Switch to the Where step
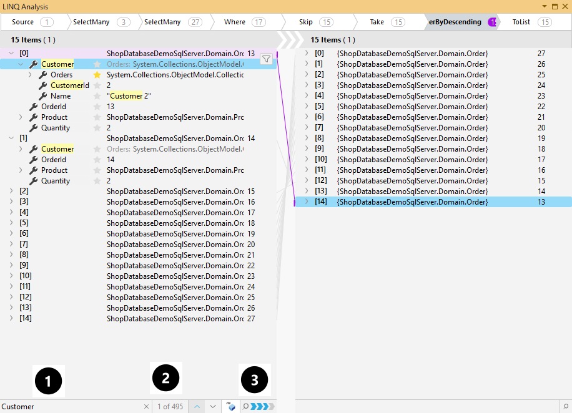Viewport: 572px width, 413px height. (x=245, y=22)
